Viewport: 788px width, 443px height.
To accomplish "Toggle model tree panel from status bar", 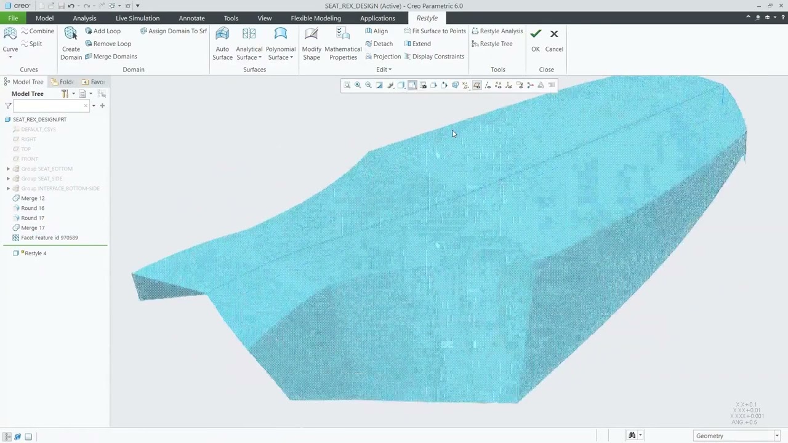I will click(7, 437).
